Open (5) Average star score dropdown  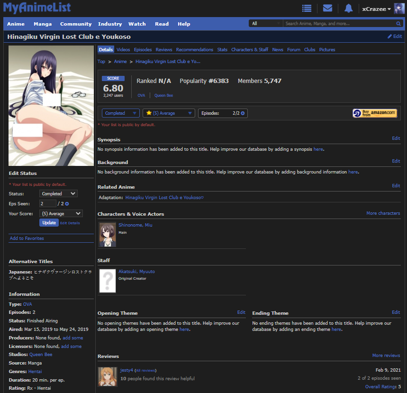(x=169, y=113)
